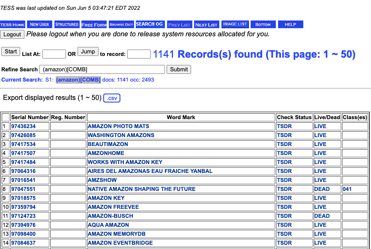This screenshot has width=371, height=249.
Task: Click class 041 link
Action: click(x=347, y=189)
